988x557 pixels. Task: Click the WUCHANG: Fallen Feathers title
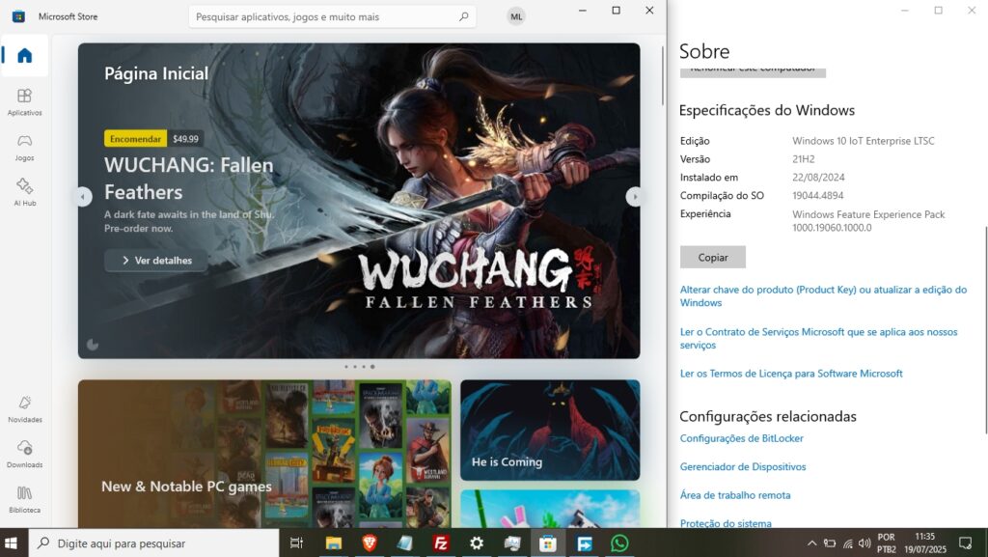[189, 179]
